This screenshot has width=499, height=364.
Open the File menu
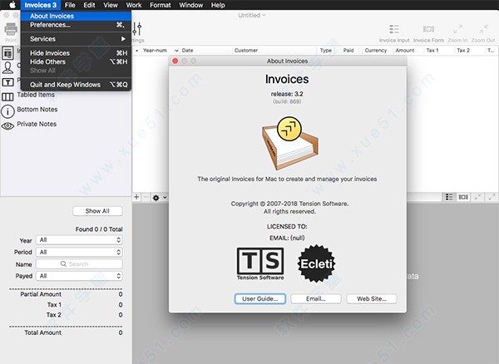[70, 5]
